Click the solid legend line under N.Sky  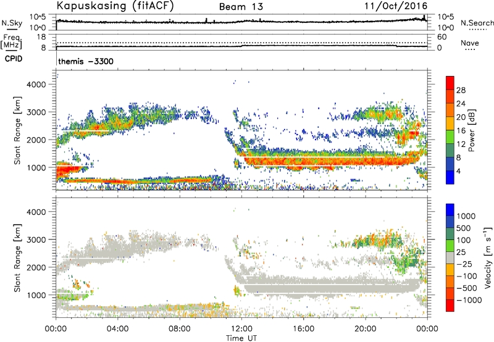tap(12, 29)
